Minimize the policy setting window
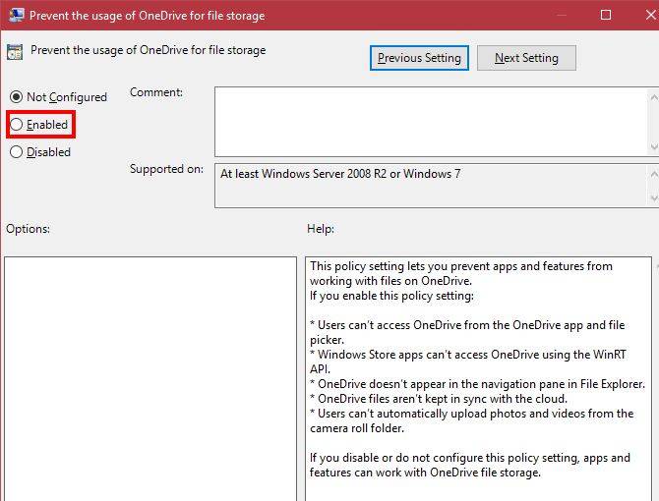The height and width of the screenshot is (501, 659). click(561, 15)
